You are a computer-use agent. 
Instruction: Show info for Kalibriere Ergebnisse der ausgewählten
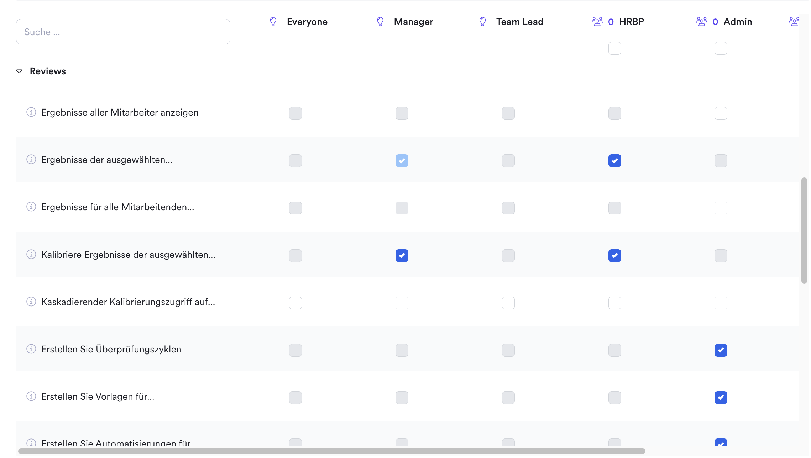pos(31,255)
